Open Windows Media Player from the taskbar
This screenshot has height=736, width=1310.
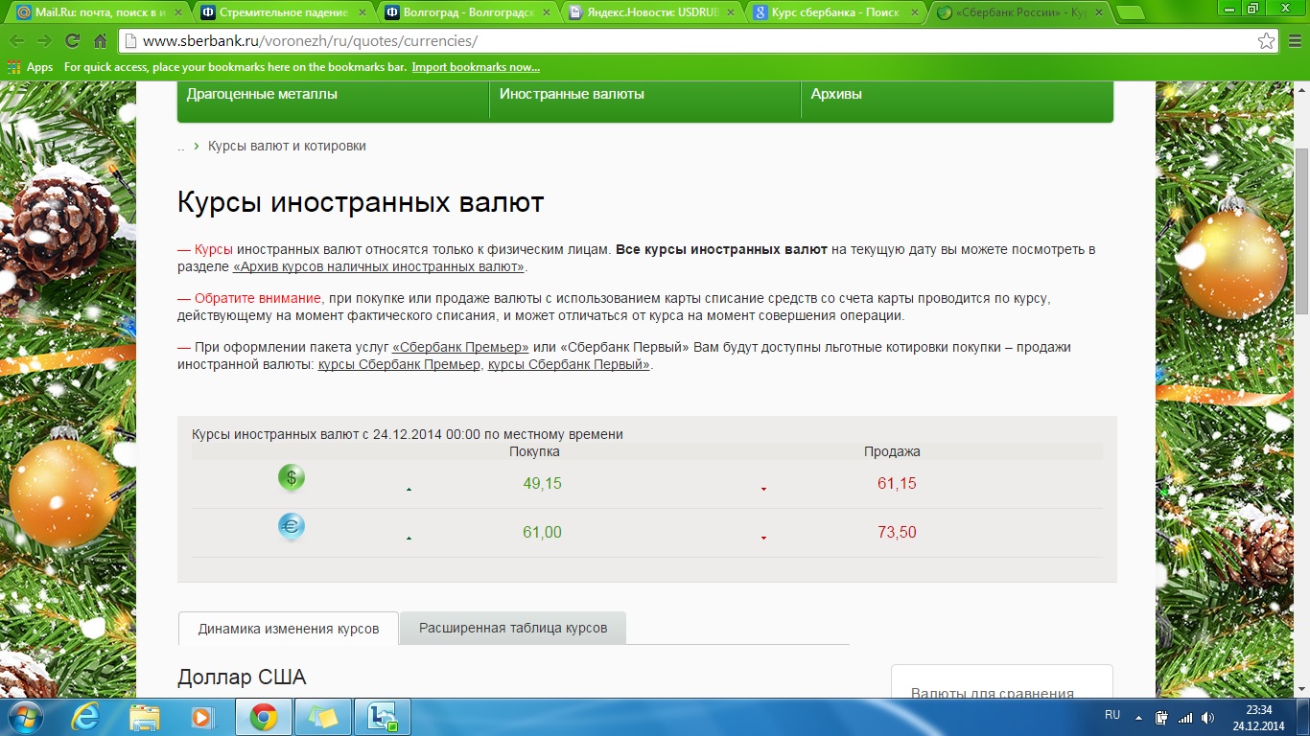click(x=202, y=717)
